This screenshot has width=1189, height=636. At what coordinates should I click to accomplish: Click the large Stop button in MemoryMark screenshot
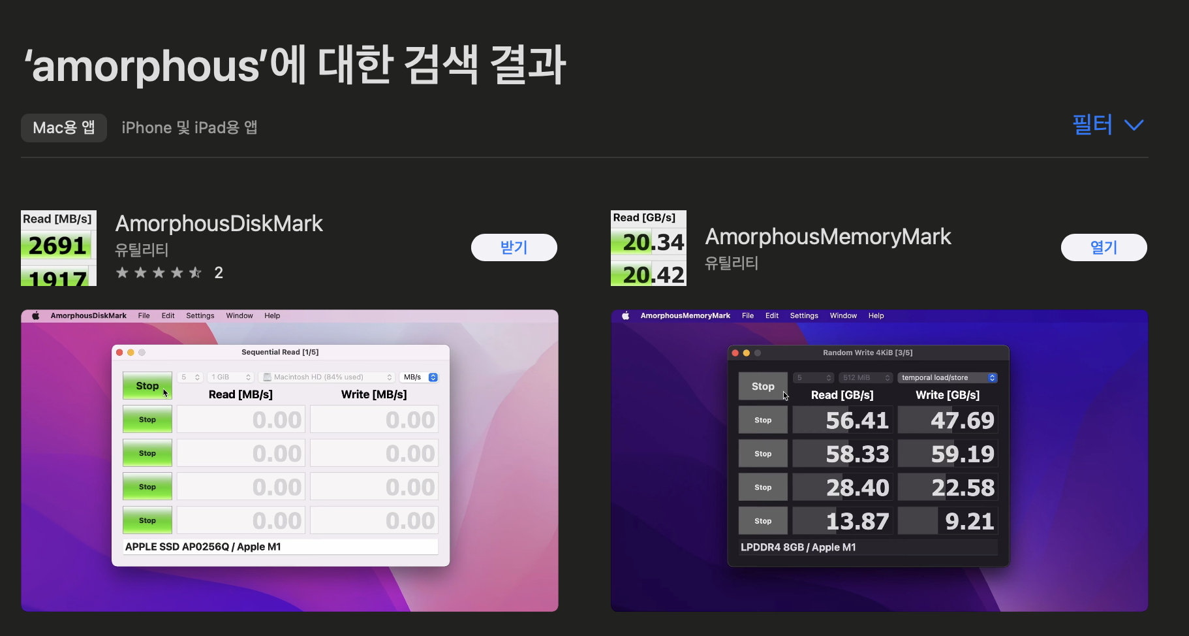point(763,387)
